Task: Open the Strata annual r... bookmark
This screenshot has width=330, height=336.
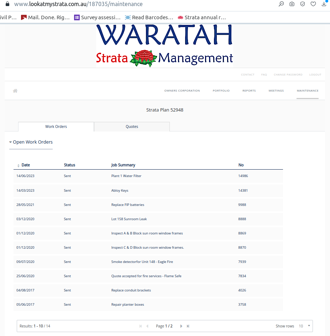Action: (x=202, y=17)
